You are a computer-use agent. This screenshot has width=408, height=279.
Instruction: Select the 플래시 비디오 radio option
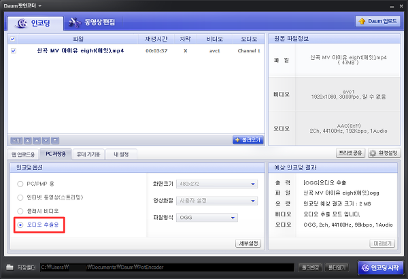tap(20, 211)
